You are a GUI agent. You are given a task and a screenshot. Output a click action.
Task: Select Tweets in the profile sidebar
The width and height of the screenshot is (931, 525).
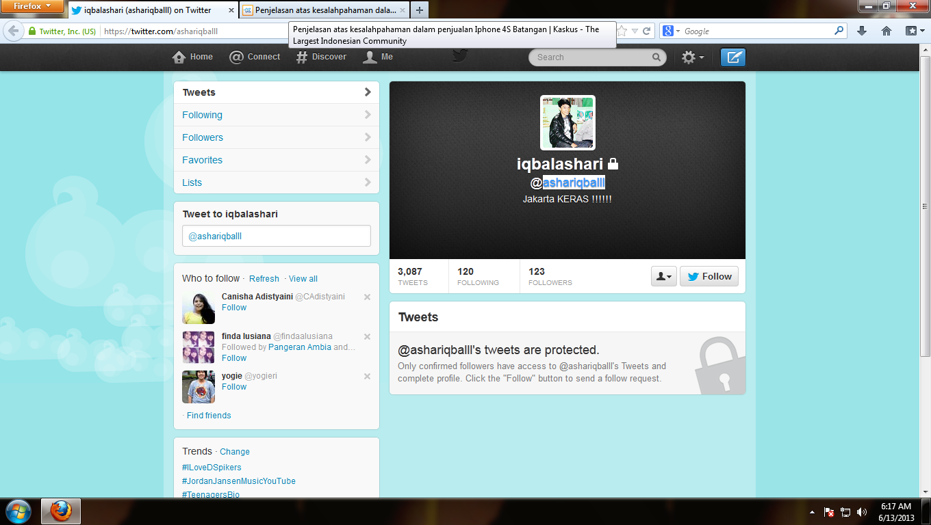coord(277,92)
